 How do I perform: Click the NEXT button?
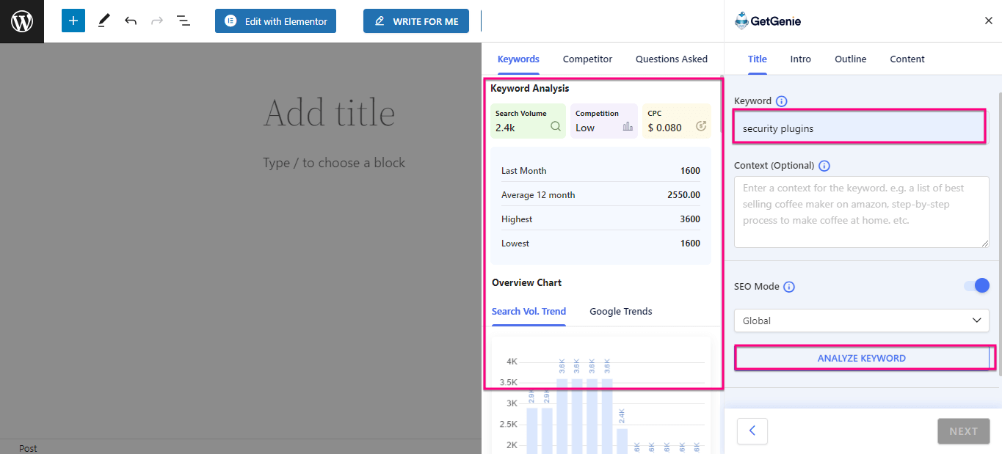click(x=964, y=431)
